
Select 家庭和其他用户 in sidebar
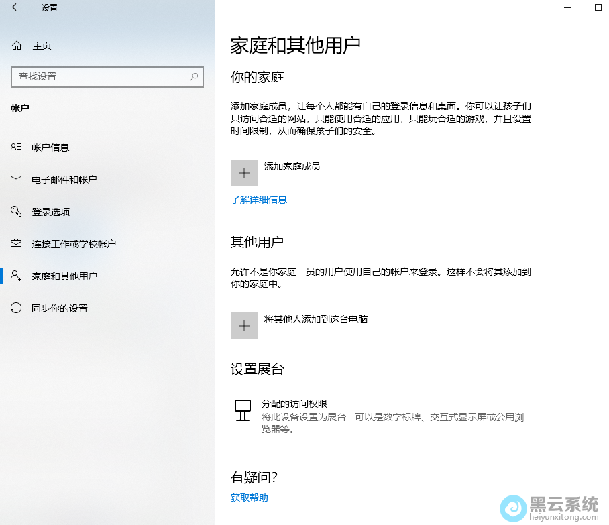[x=64, y=276]
